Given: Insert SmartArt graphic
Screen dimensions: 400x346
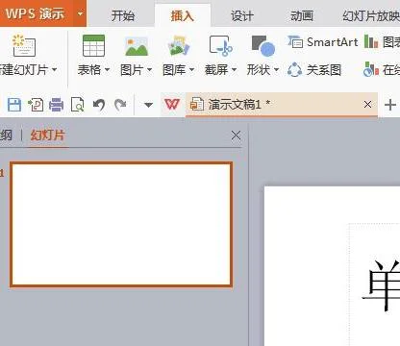Looking at the screenshot, I should (x=323, y=42).
